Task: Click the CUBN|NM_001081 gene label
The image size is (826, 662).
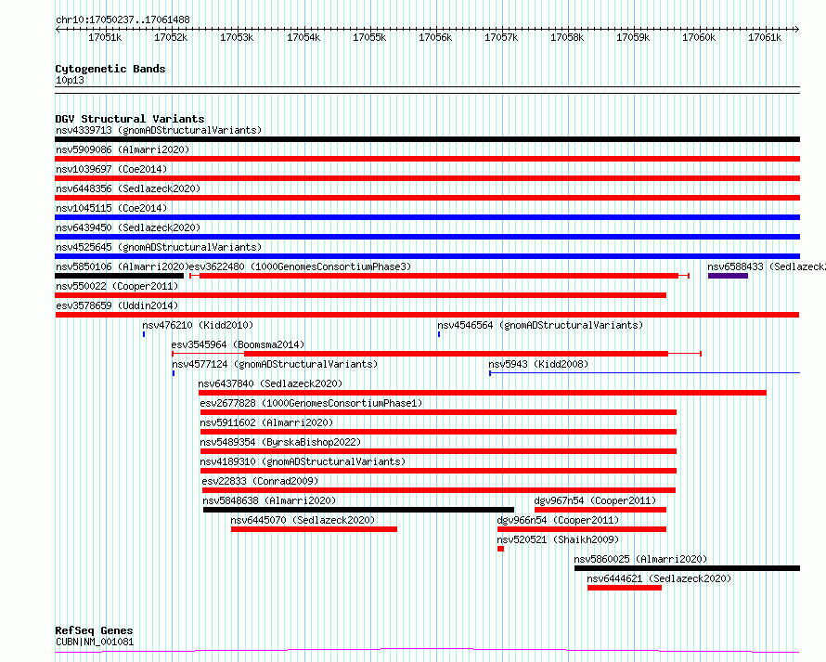Action: pos(95,642)
